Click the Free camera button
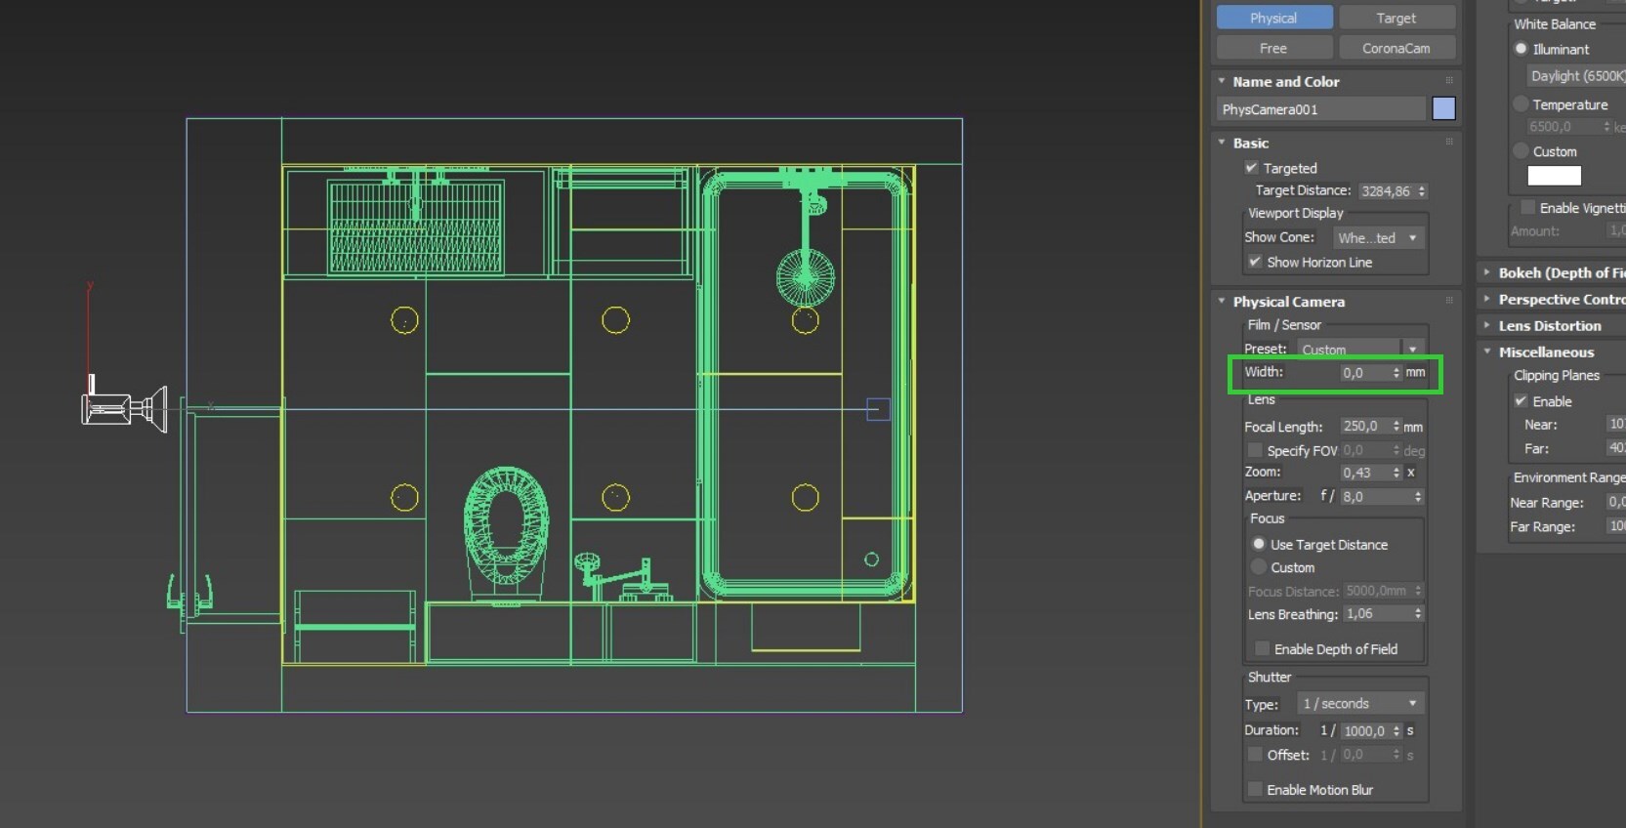Image resolution: width=1626 pixels, height=828 pixels. (x=1274, y=48)
